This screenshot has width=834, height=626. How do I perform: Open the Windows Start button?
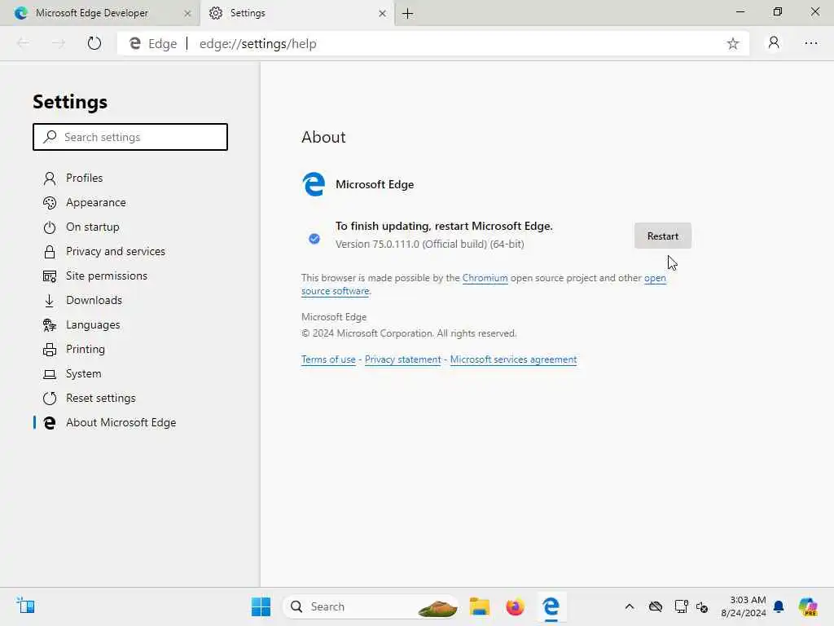[x=261, y=606]
